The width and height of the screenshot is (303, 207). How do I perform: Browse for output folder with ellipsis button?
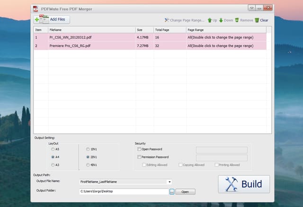point(172,192)
